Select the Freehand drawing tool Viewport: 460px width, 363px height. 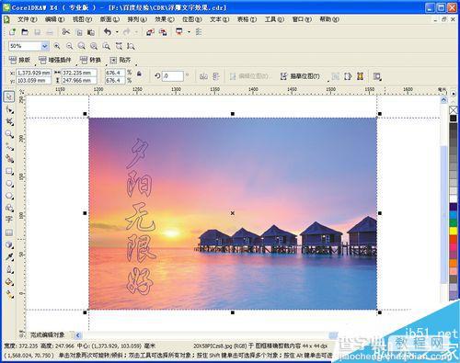tap(9, 146)
